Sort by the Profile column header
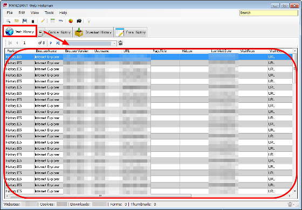The width and height of the screenshot is (302, 210). (19, 51)
